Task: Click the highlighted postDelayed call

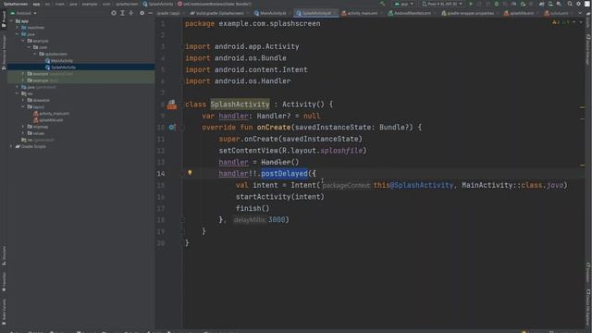Action: pos(284,174)
